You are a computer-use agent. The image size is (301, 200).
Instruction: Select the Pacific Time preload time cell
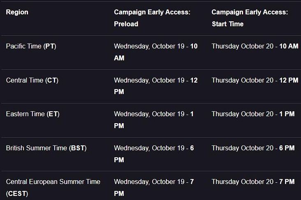[156, 52]
